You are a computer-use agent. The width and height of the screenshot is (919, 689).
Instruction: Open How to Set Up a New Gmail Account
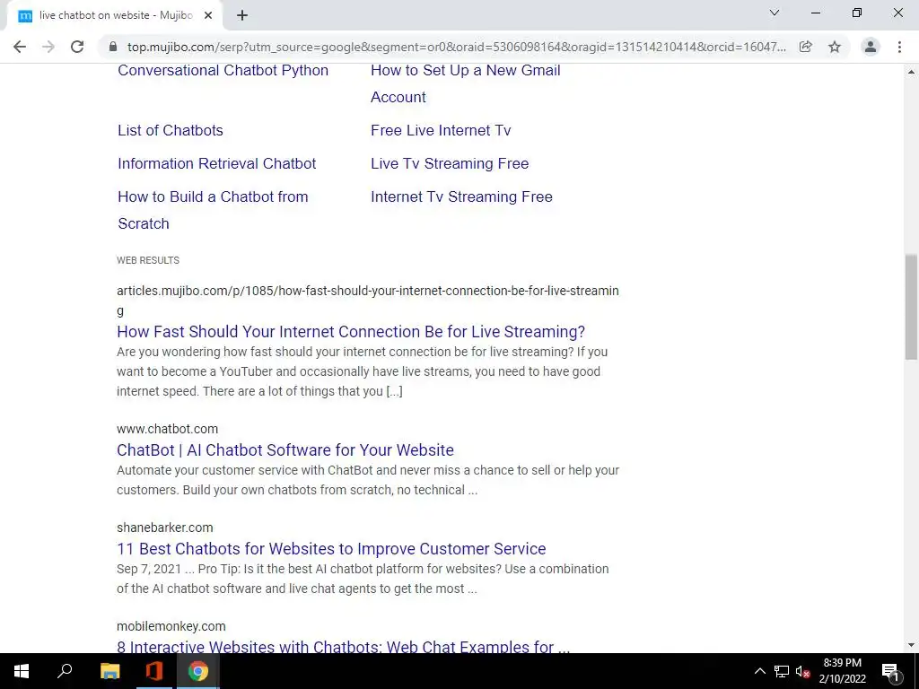tap(466, 83)
